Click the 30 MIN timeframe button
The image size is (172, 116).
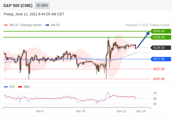coord(42,6)
